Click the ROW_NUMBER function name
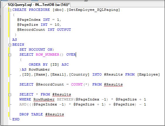 click(48, 55)
